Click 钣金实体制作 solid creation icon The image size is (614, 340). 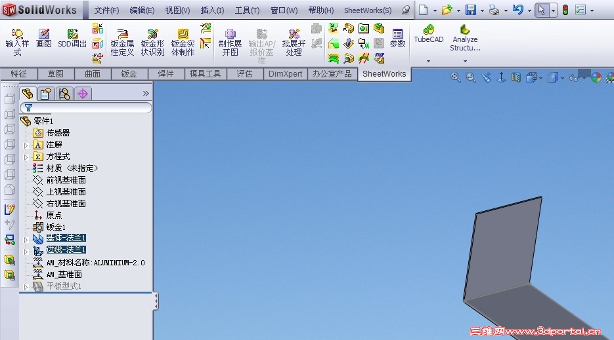tap(183, 42)
